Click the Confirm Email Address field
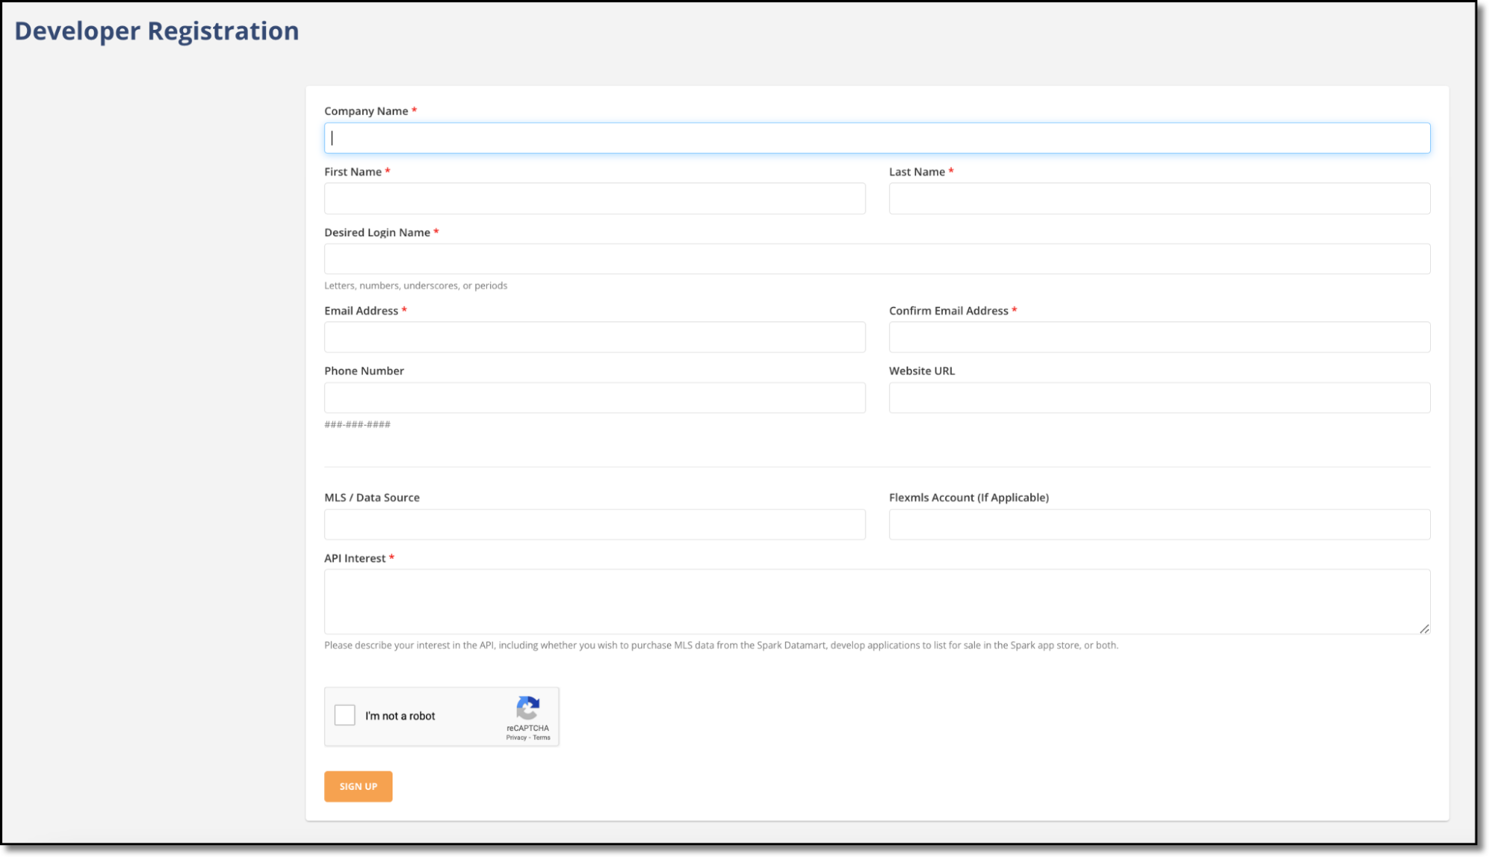The width and height of the screenshot is (1489, 857). coord(1159,337)
